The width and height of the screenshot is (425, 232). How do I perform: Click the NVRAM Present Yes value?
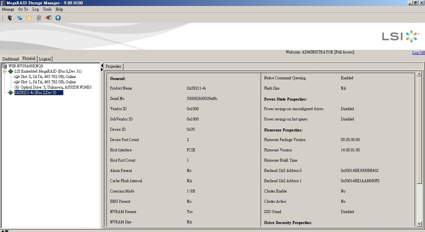[x=190, y=212]
